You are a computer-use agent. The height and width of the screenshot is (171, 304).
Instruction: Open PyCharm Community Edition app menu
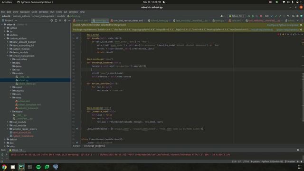click(x=35, y=2)
